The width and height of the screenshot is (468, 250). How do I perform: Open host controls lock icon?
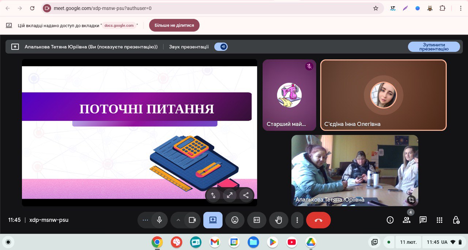coord(456,220)
